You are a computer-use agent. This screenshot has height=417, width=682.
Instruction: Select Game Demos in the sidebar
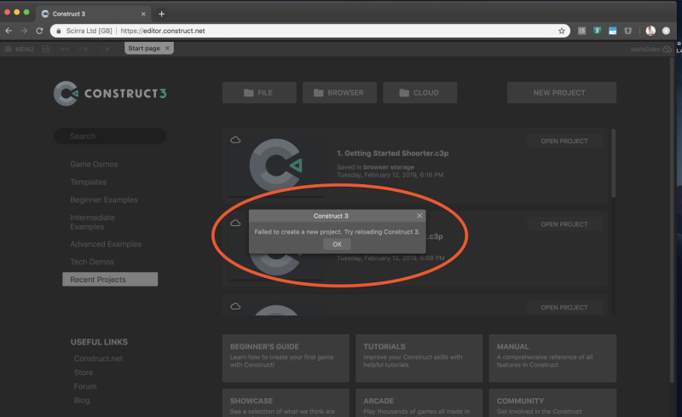(x=94, y=164)
